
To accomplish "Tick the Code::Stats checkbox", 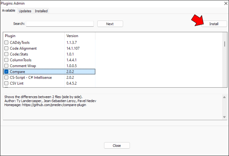I will (x=6, y=54).
